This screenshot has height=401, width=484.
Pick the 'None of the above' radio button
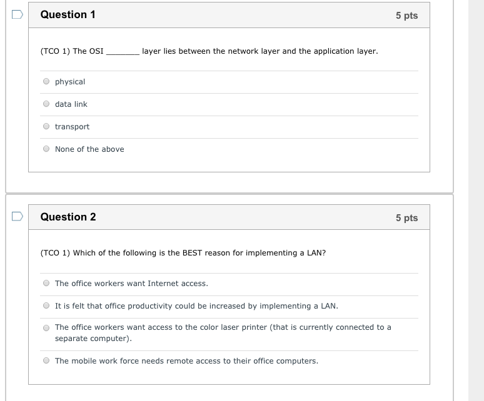coord(46,149)
